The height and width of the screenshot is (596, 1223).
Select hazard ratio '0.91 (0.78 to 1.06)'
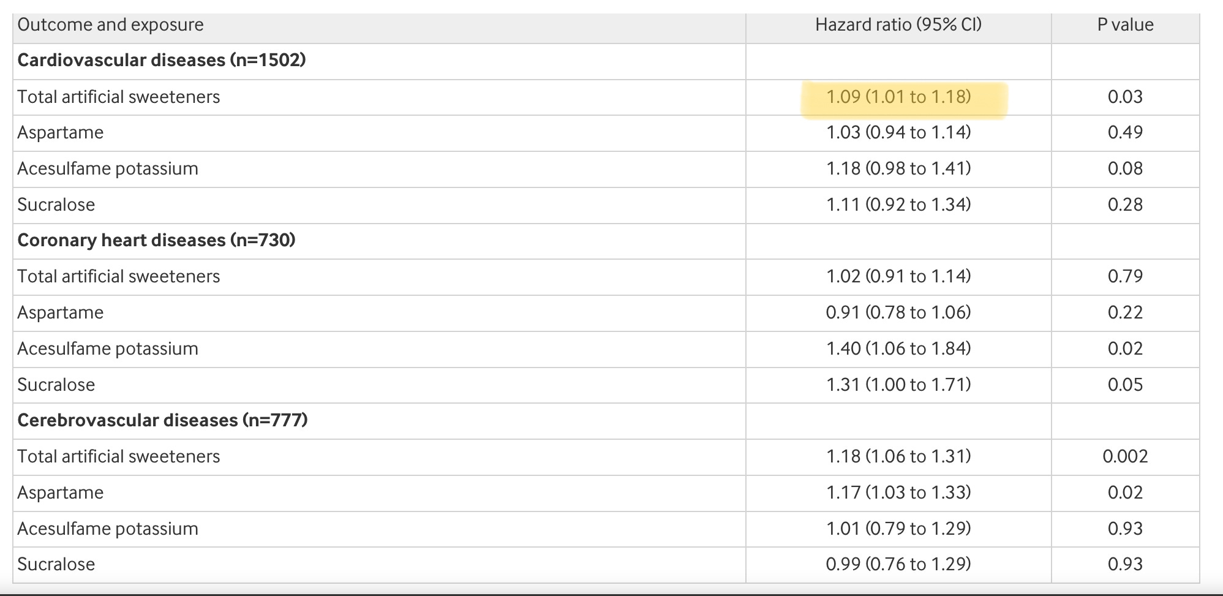pos(898,312)
